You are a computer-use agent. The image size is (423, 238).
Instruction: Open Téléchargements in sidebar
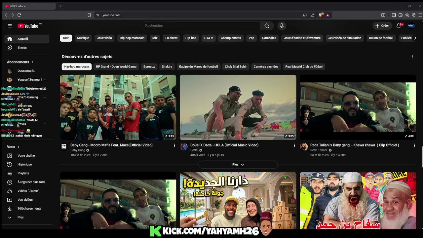[27, 209]
